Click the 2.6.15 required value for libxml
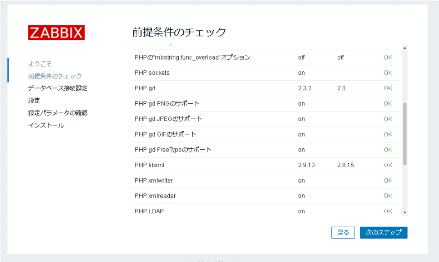The height and width of the screenshot is (262, 439). [x=345, y=165]
